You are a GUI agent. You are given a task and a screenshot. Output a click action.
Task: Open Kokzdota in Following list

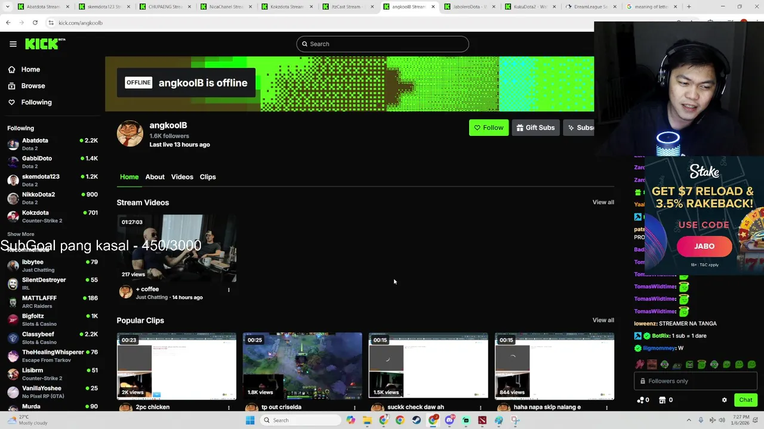pyautogui.click(x=53, y=216)
